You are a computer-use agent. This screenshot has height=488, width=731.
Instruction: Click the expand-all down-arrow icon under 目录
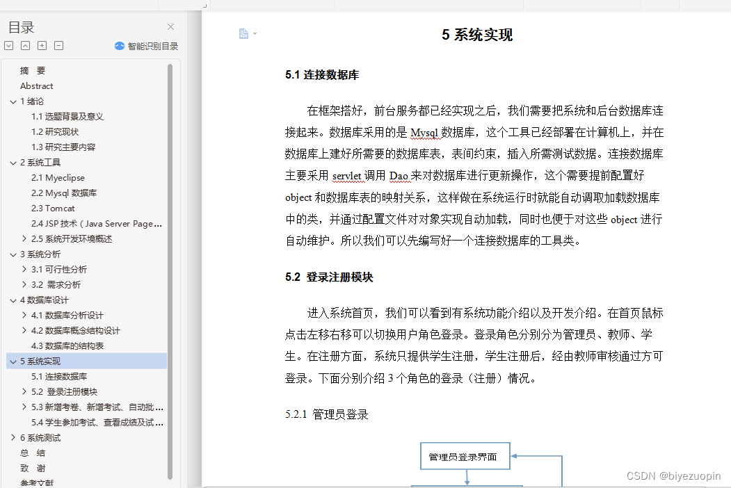pyautogui.click(x=9, y=45)
